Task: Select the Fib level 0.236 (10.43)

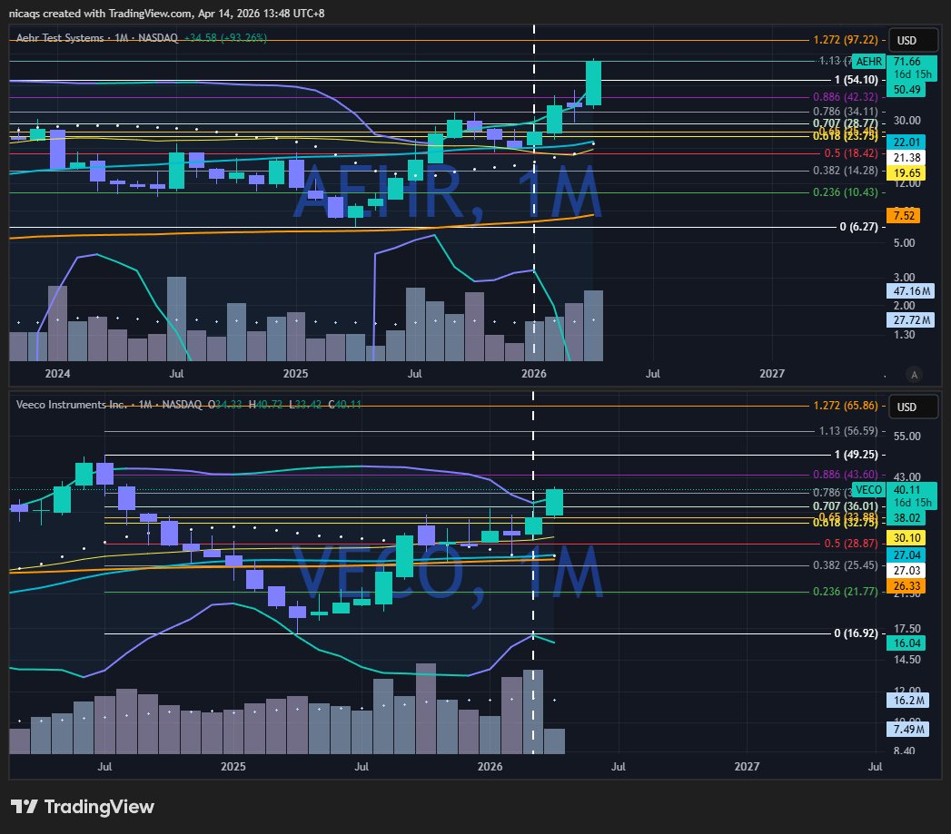Action: tap(846, 192)
